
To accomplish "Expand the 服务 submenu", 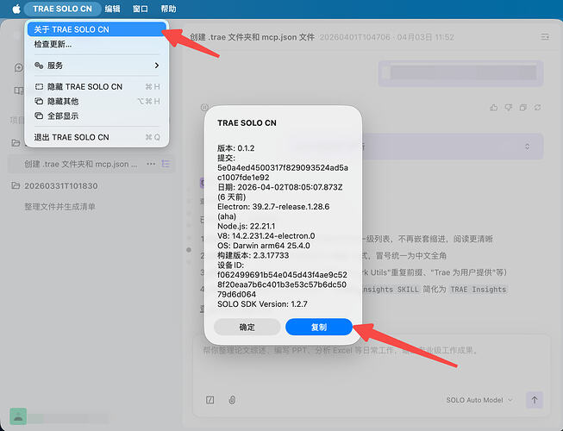I will click(97, 66).
